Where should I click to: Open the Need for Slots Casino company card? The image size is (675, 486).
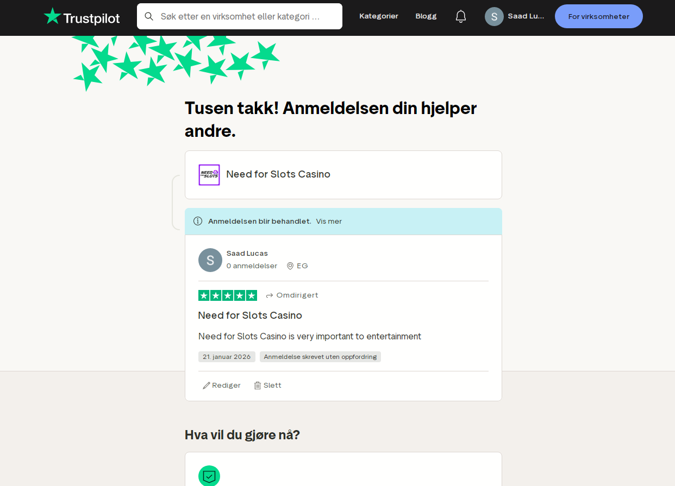pos(343,175)
